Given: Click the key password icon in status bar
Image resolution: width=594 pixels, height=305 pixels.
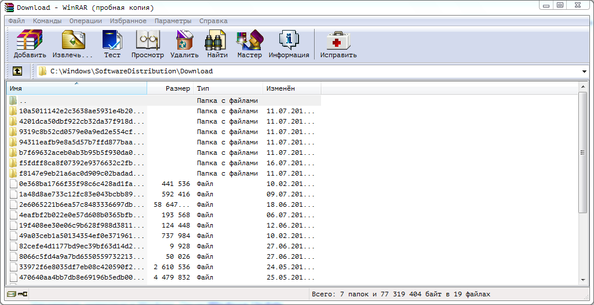Looking at the screenshot, I should tap(23, 293).
